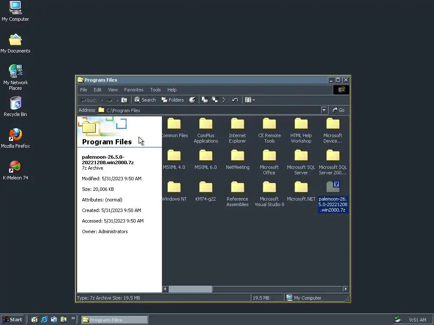The height and width of the screenshot is (325, 434).
Task: Select the Internet Explorer folder
Action: coord(237,130)
